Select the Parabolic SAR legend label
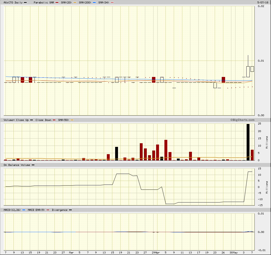The height and width of the screenshot is (255, 271). (44, 2)
